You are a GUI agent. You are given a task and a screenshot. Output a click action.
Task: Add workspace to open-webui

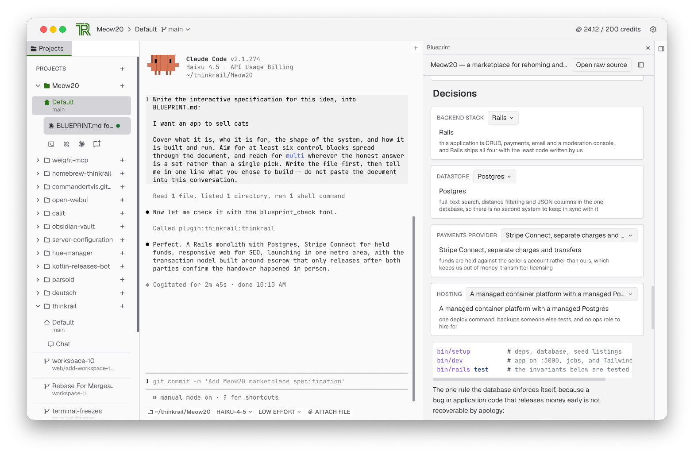[122, 200]
